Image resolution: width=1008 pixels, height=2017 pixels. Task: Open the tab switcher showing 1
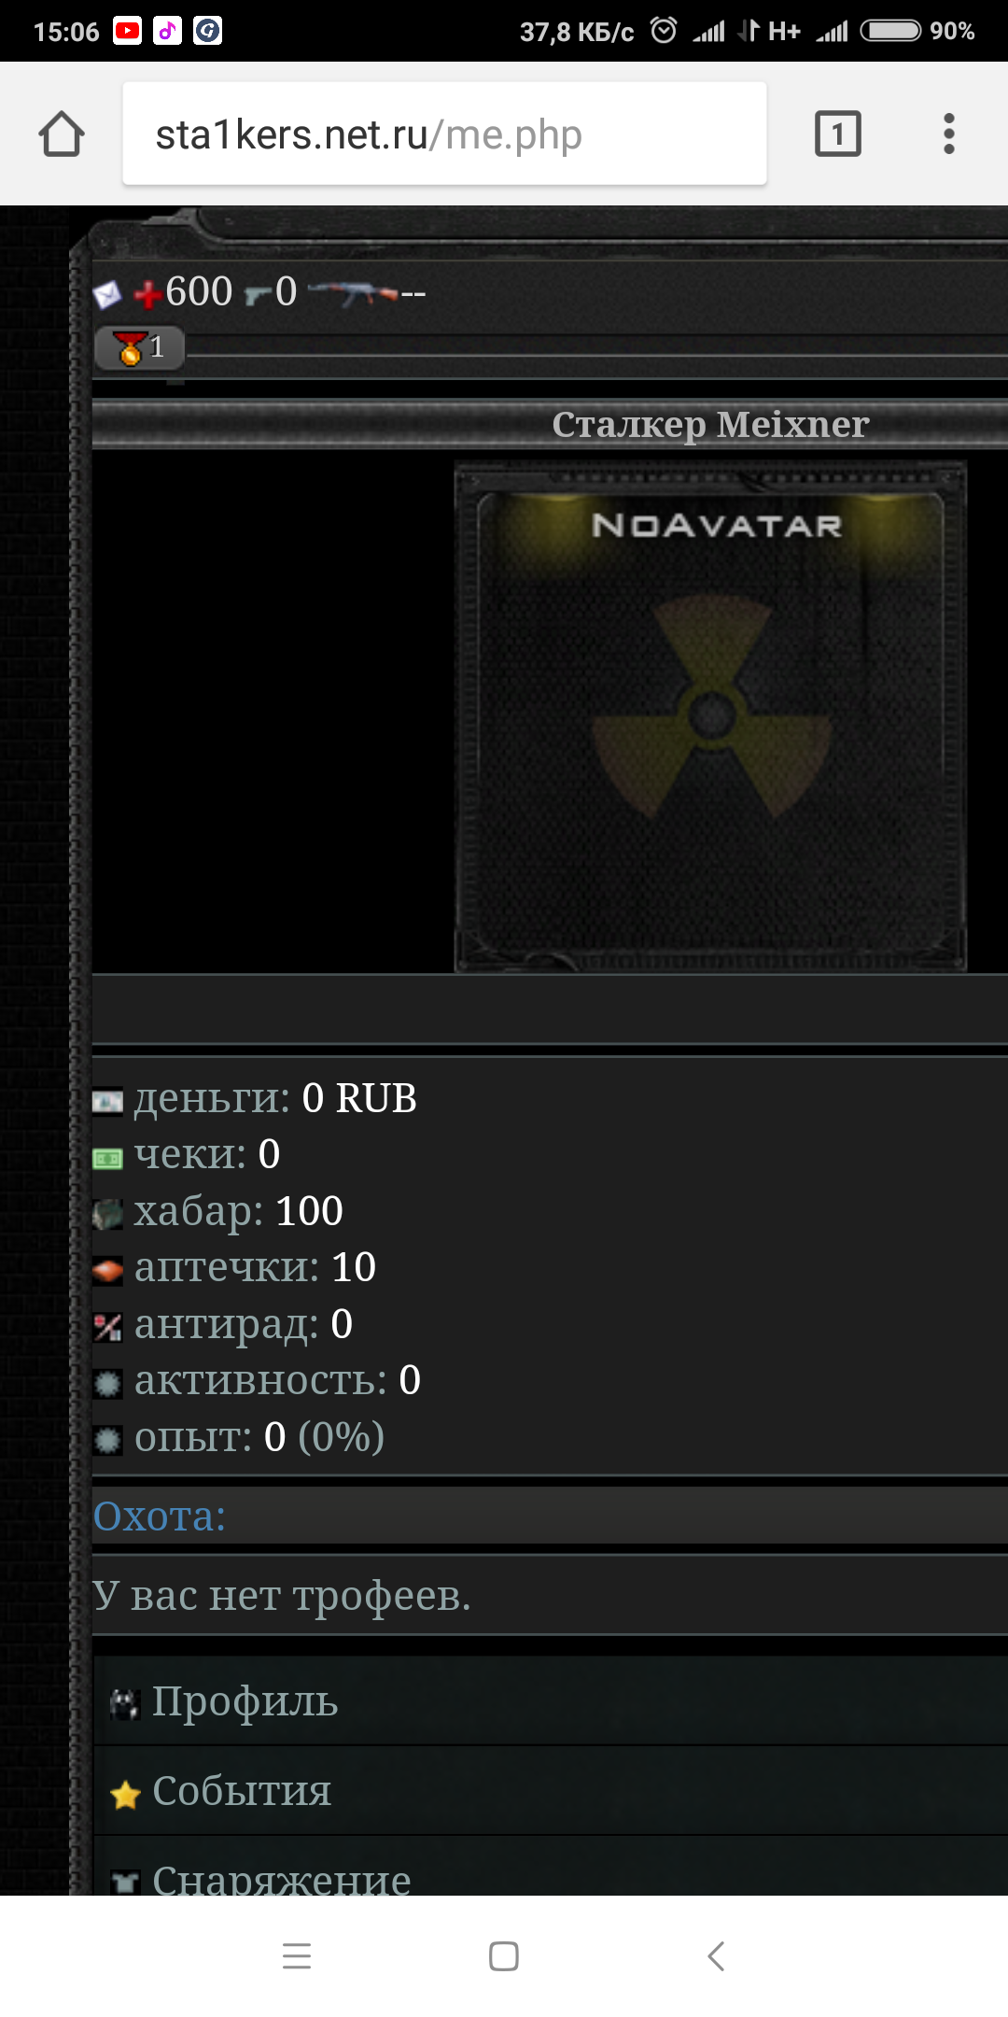click(x=837, y=134)
